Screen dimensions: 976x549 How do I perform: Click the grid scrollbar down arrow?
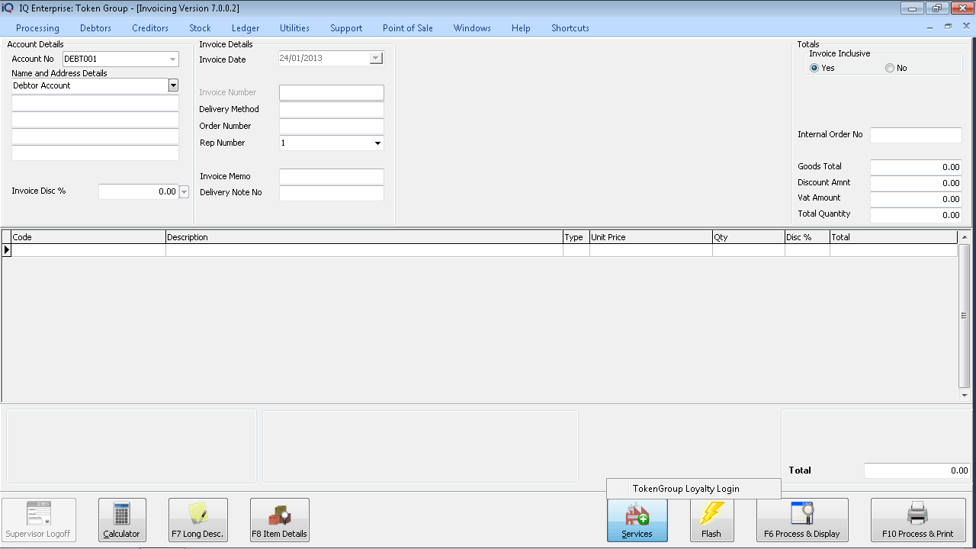(x=964, y=395)
